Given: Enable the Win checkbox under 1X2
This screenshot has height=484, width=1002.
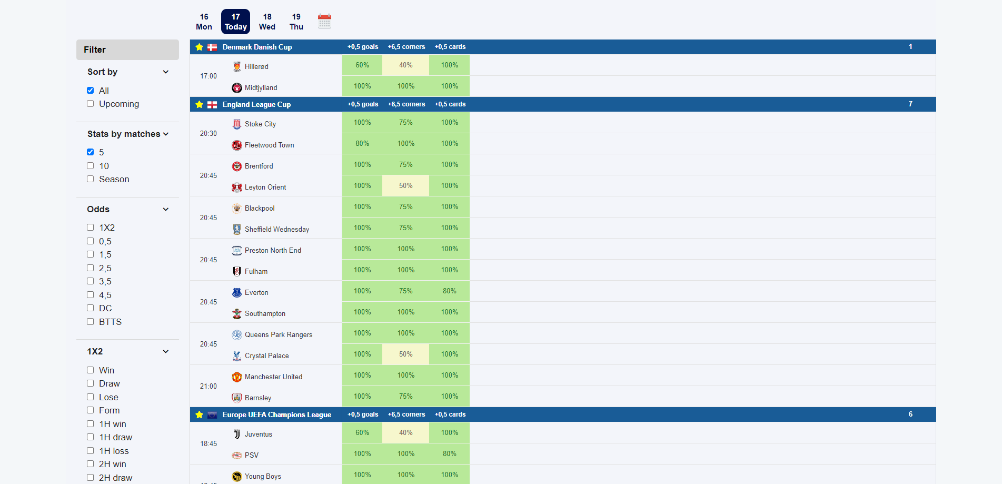Looking at the screenshot, I should (91, 370).
